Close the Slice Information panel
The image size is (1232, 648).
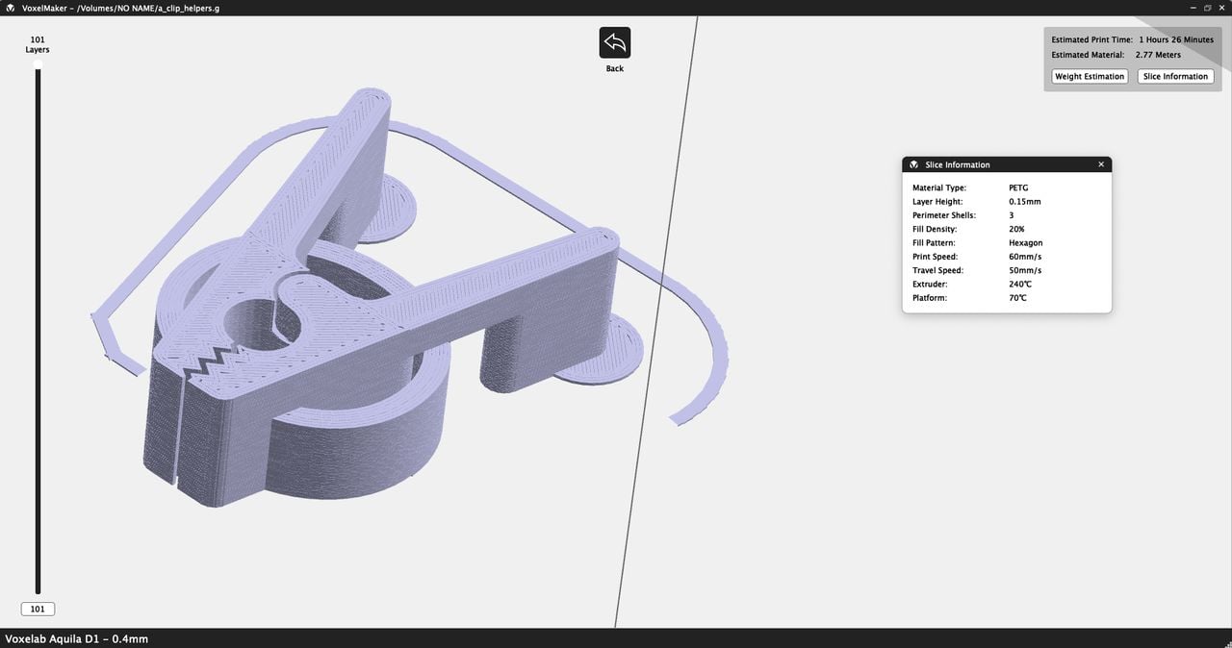tap(1101, 164)
